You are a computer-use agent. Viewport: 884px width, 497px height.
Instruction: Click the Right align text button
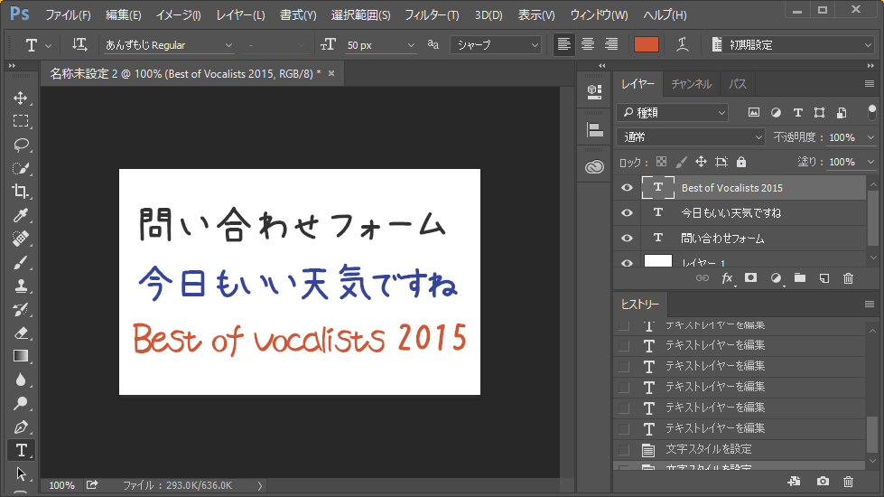[x=611, y=44]
